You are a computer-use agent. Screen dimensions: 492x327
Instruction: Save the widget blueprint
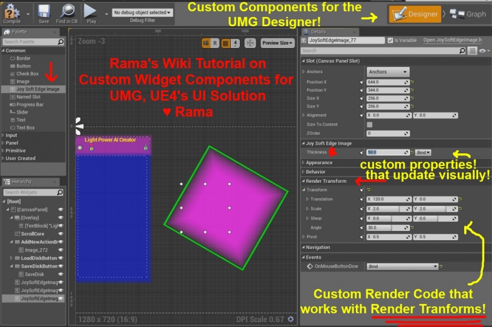click(x=44, y=14)
